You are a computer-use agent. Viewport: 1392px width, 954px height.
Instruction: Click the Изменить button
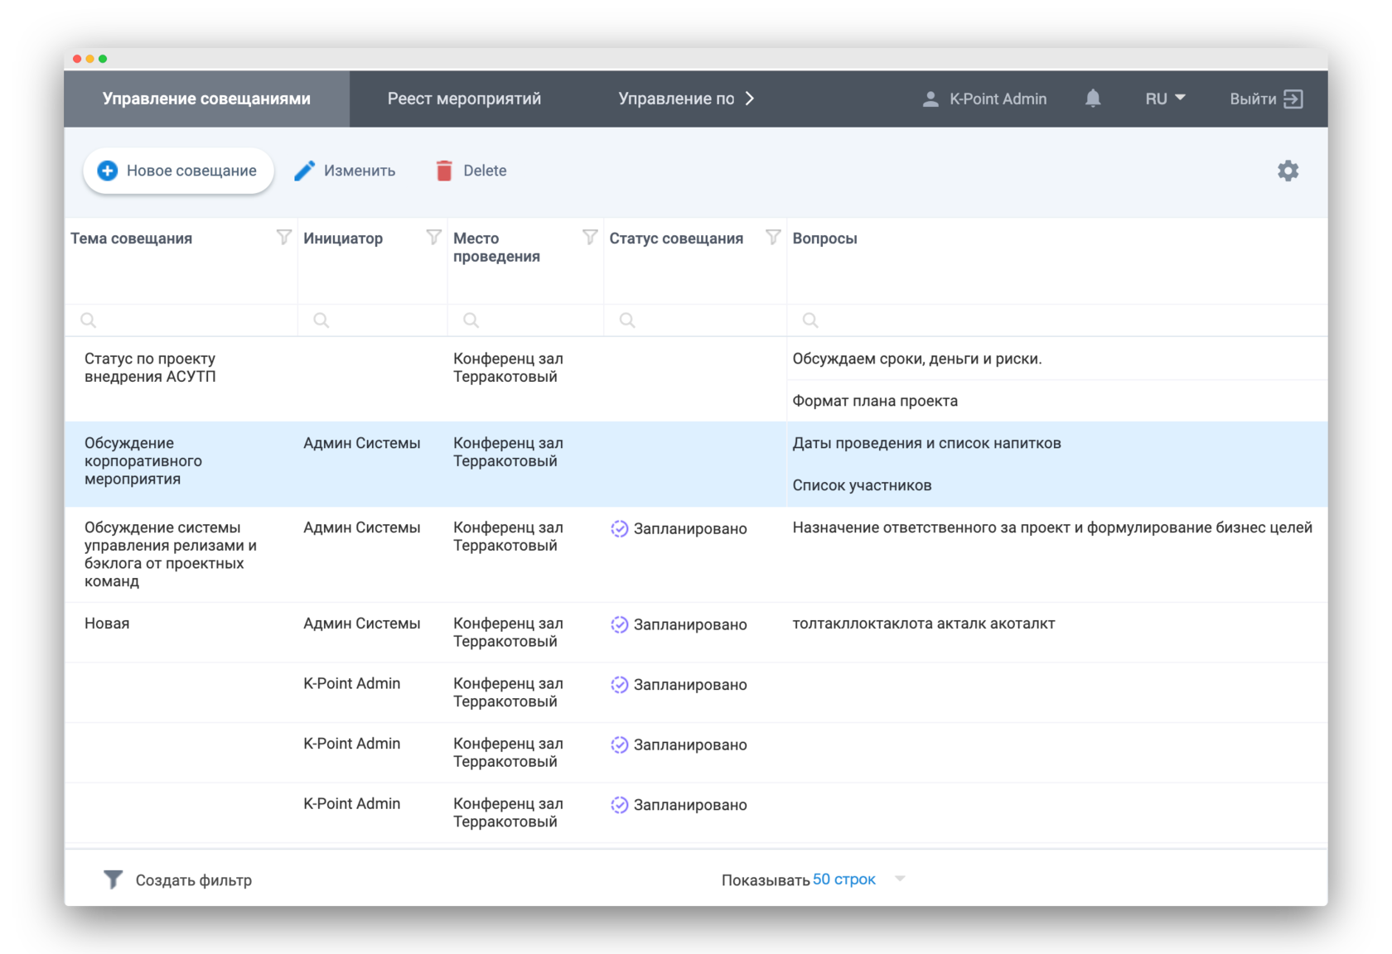345,171
